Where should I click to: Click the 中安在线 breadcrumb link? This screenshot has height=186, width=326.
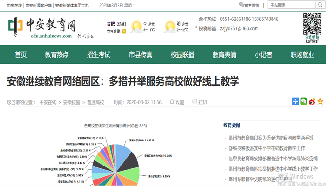pos(48,102)
